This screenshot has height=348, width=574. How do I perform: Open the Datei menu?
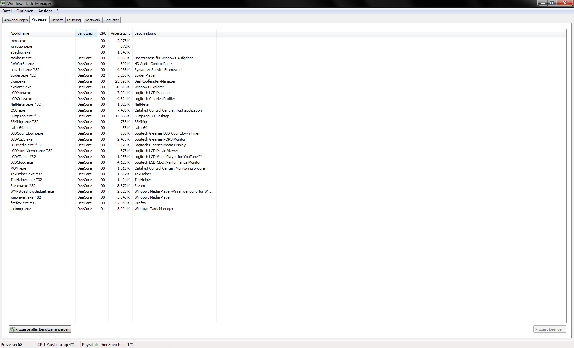click(7, 11)
